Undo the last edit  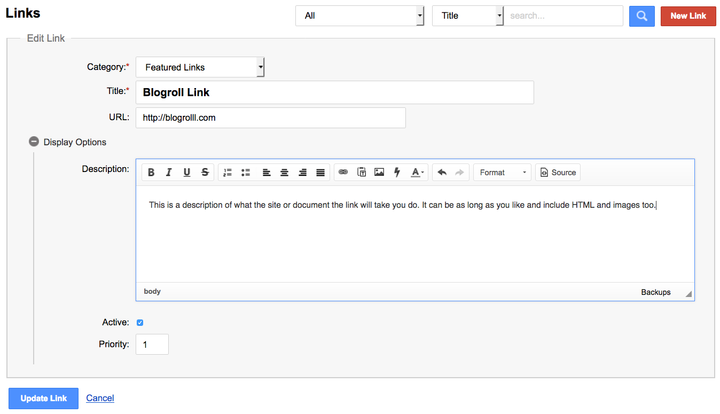tap(442, 173)
